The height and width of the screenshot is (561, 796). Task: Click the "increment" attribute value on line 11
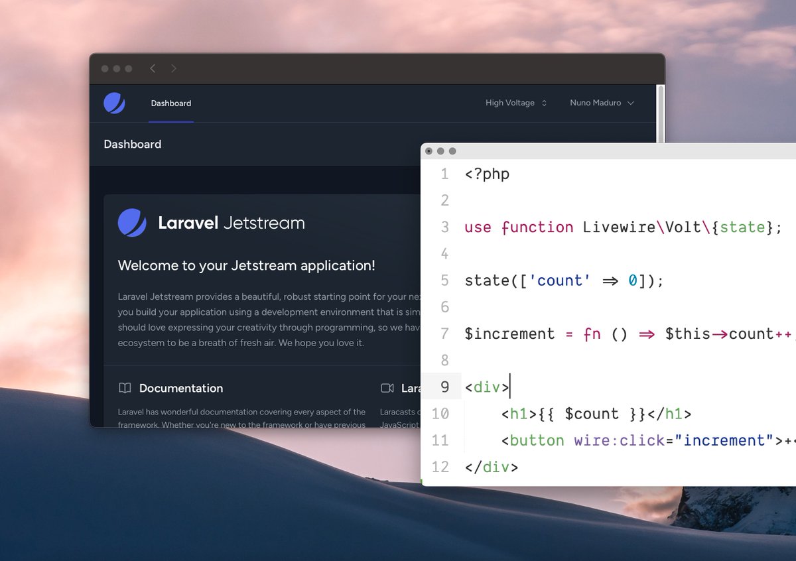tap(724, 440)
